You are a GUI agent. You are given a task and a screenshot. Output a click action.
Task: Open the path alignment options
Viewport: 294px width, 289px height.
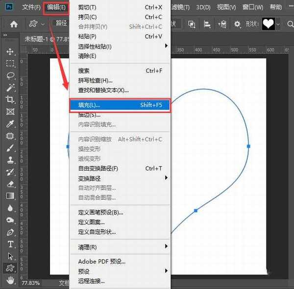(207, 24)
